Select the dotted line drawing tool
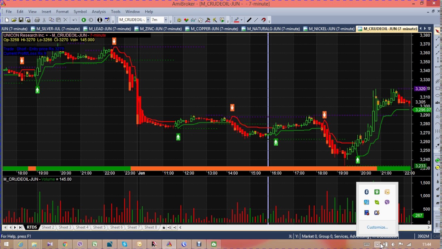 256,20
